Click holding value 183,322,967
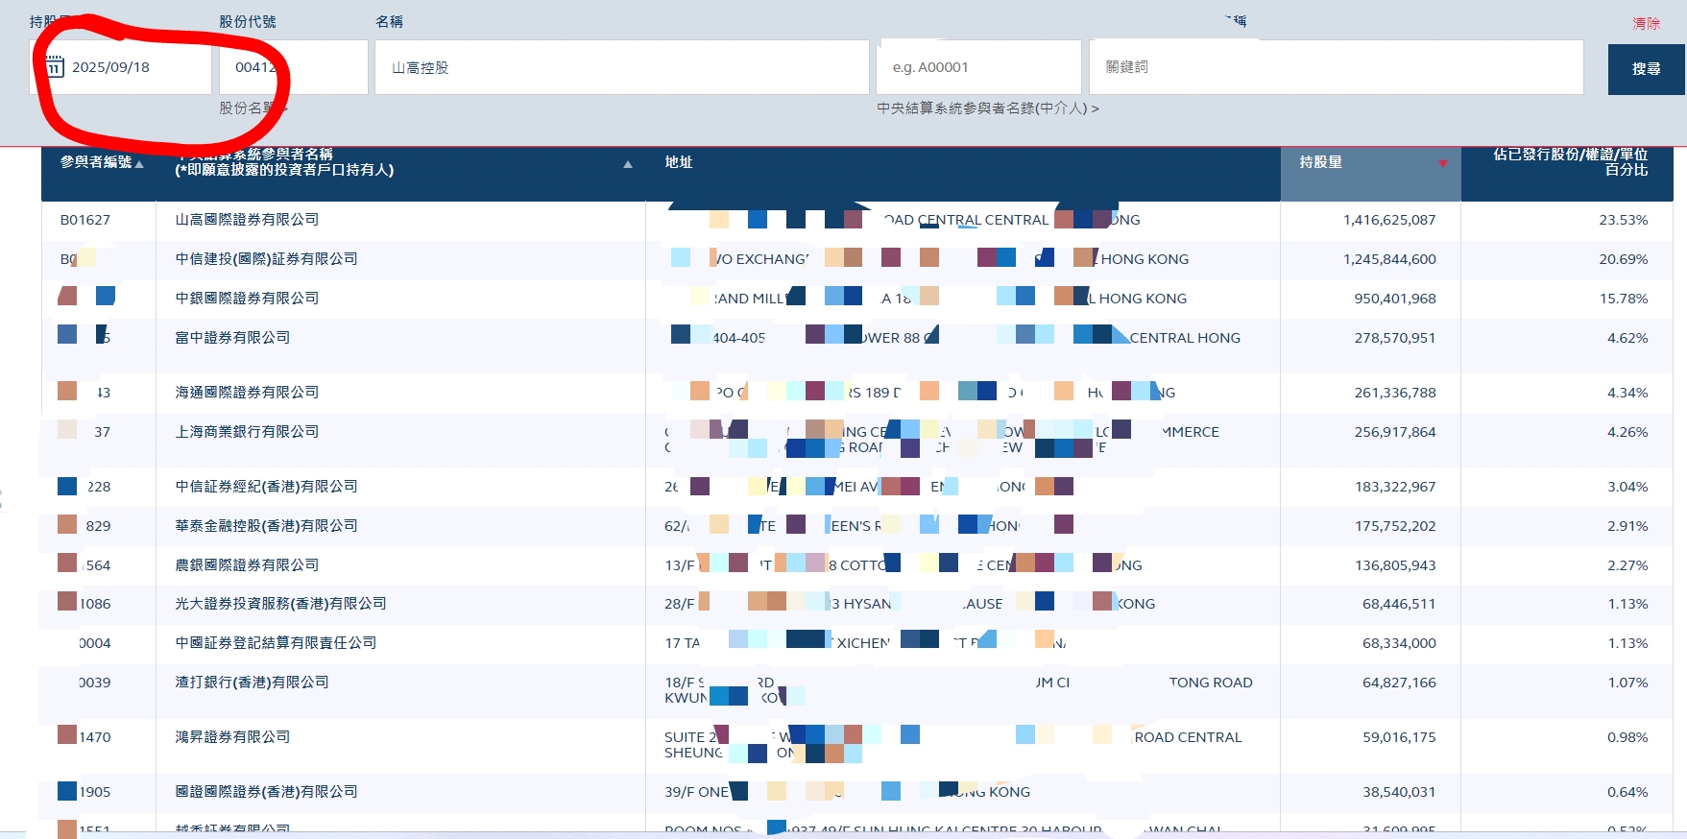Screen dimensions: 1687x839 point(1395,487)
